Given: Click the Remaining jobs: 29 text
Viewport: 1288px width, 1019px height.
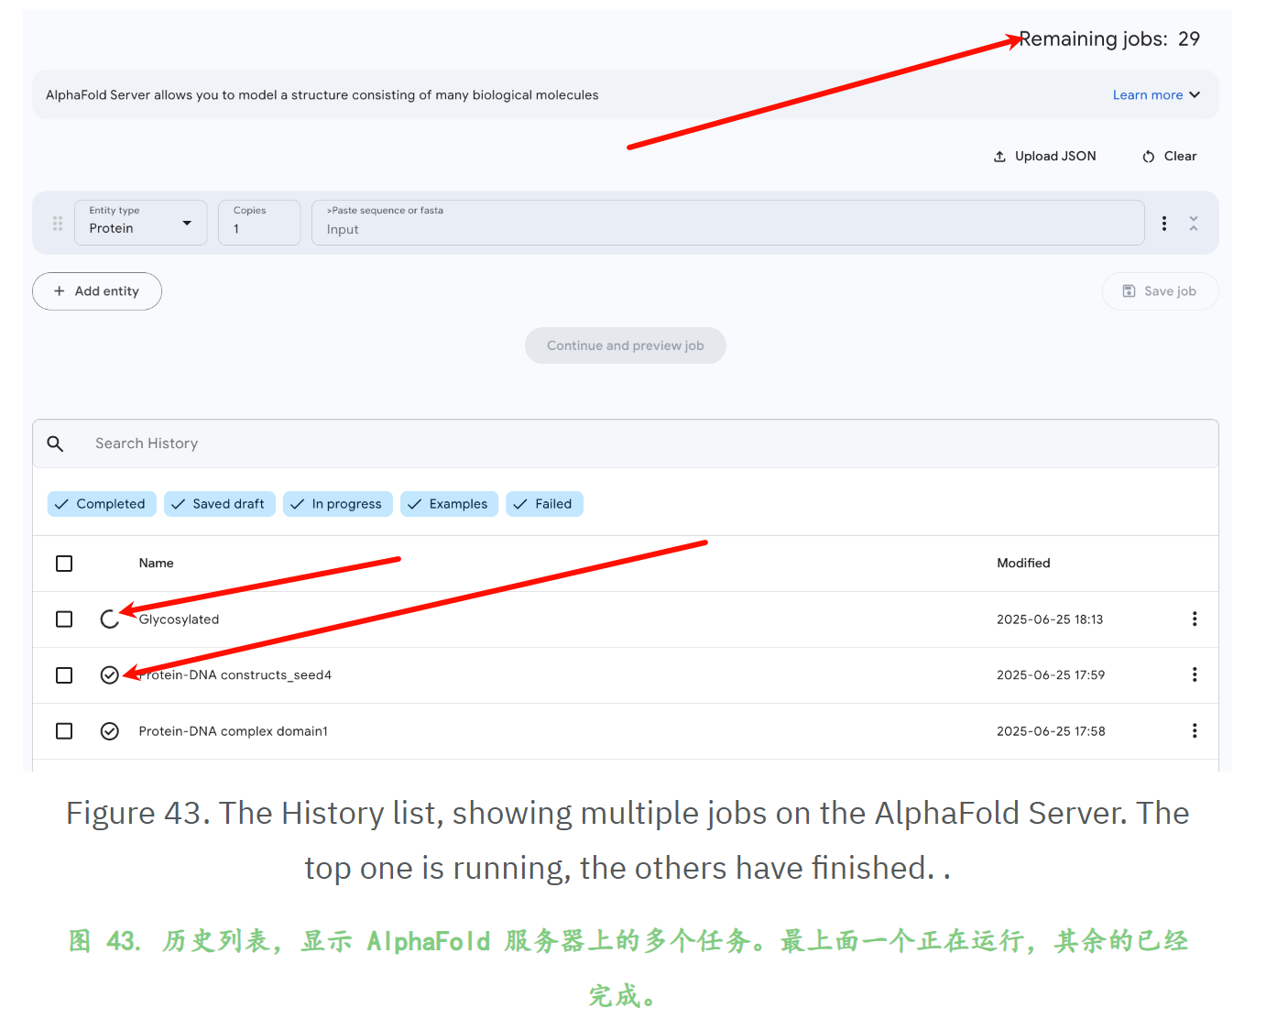Looking at the screenshot, I should pyautogui.click(x=1109, y=39).
